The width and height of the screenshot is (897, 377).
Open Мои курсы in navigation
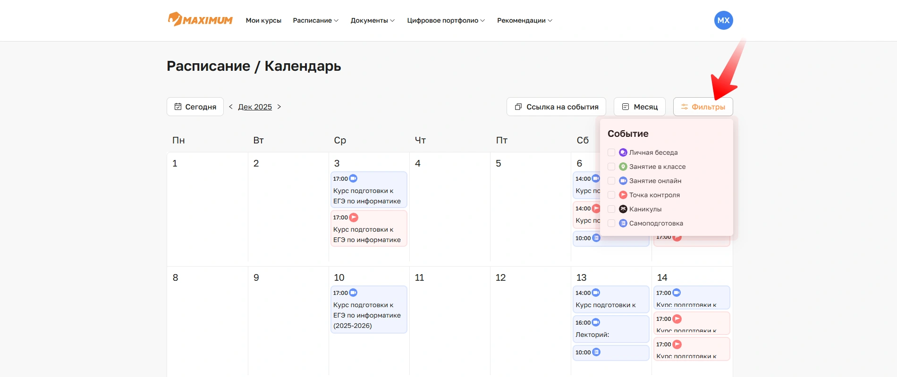click(263, 20)
